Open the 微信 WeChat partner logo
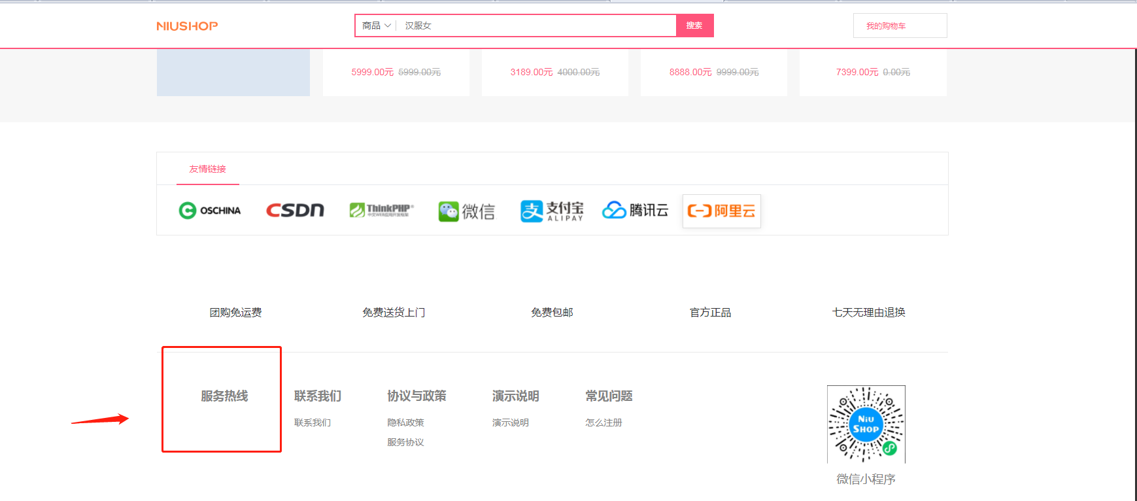 (x=466, y=211)
